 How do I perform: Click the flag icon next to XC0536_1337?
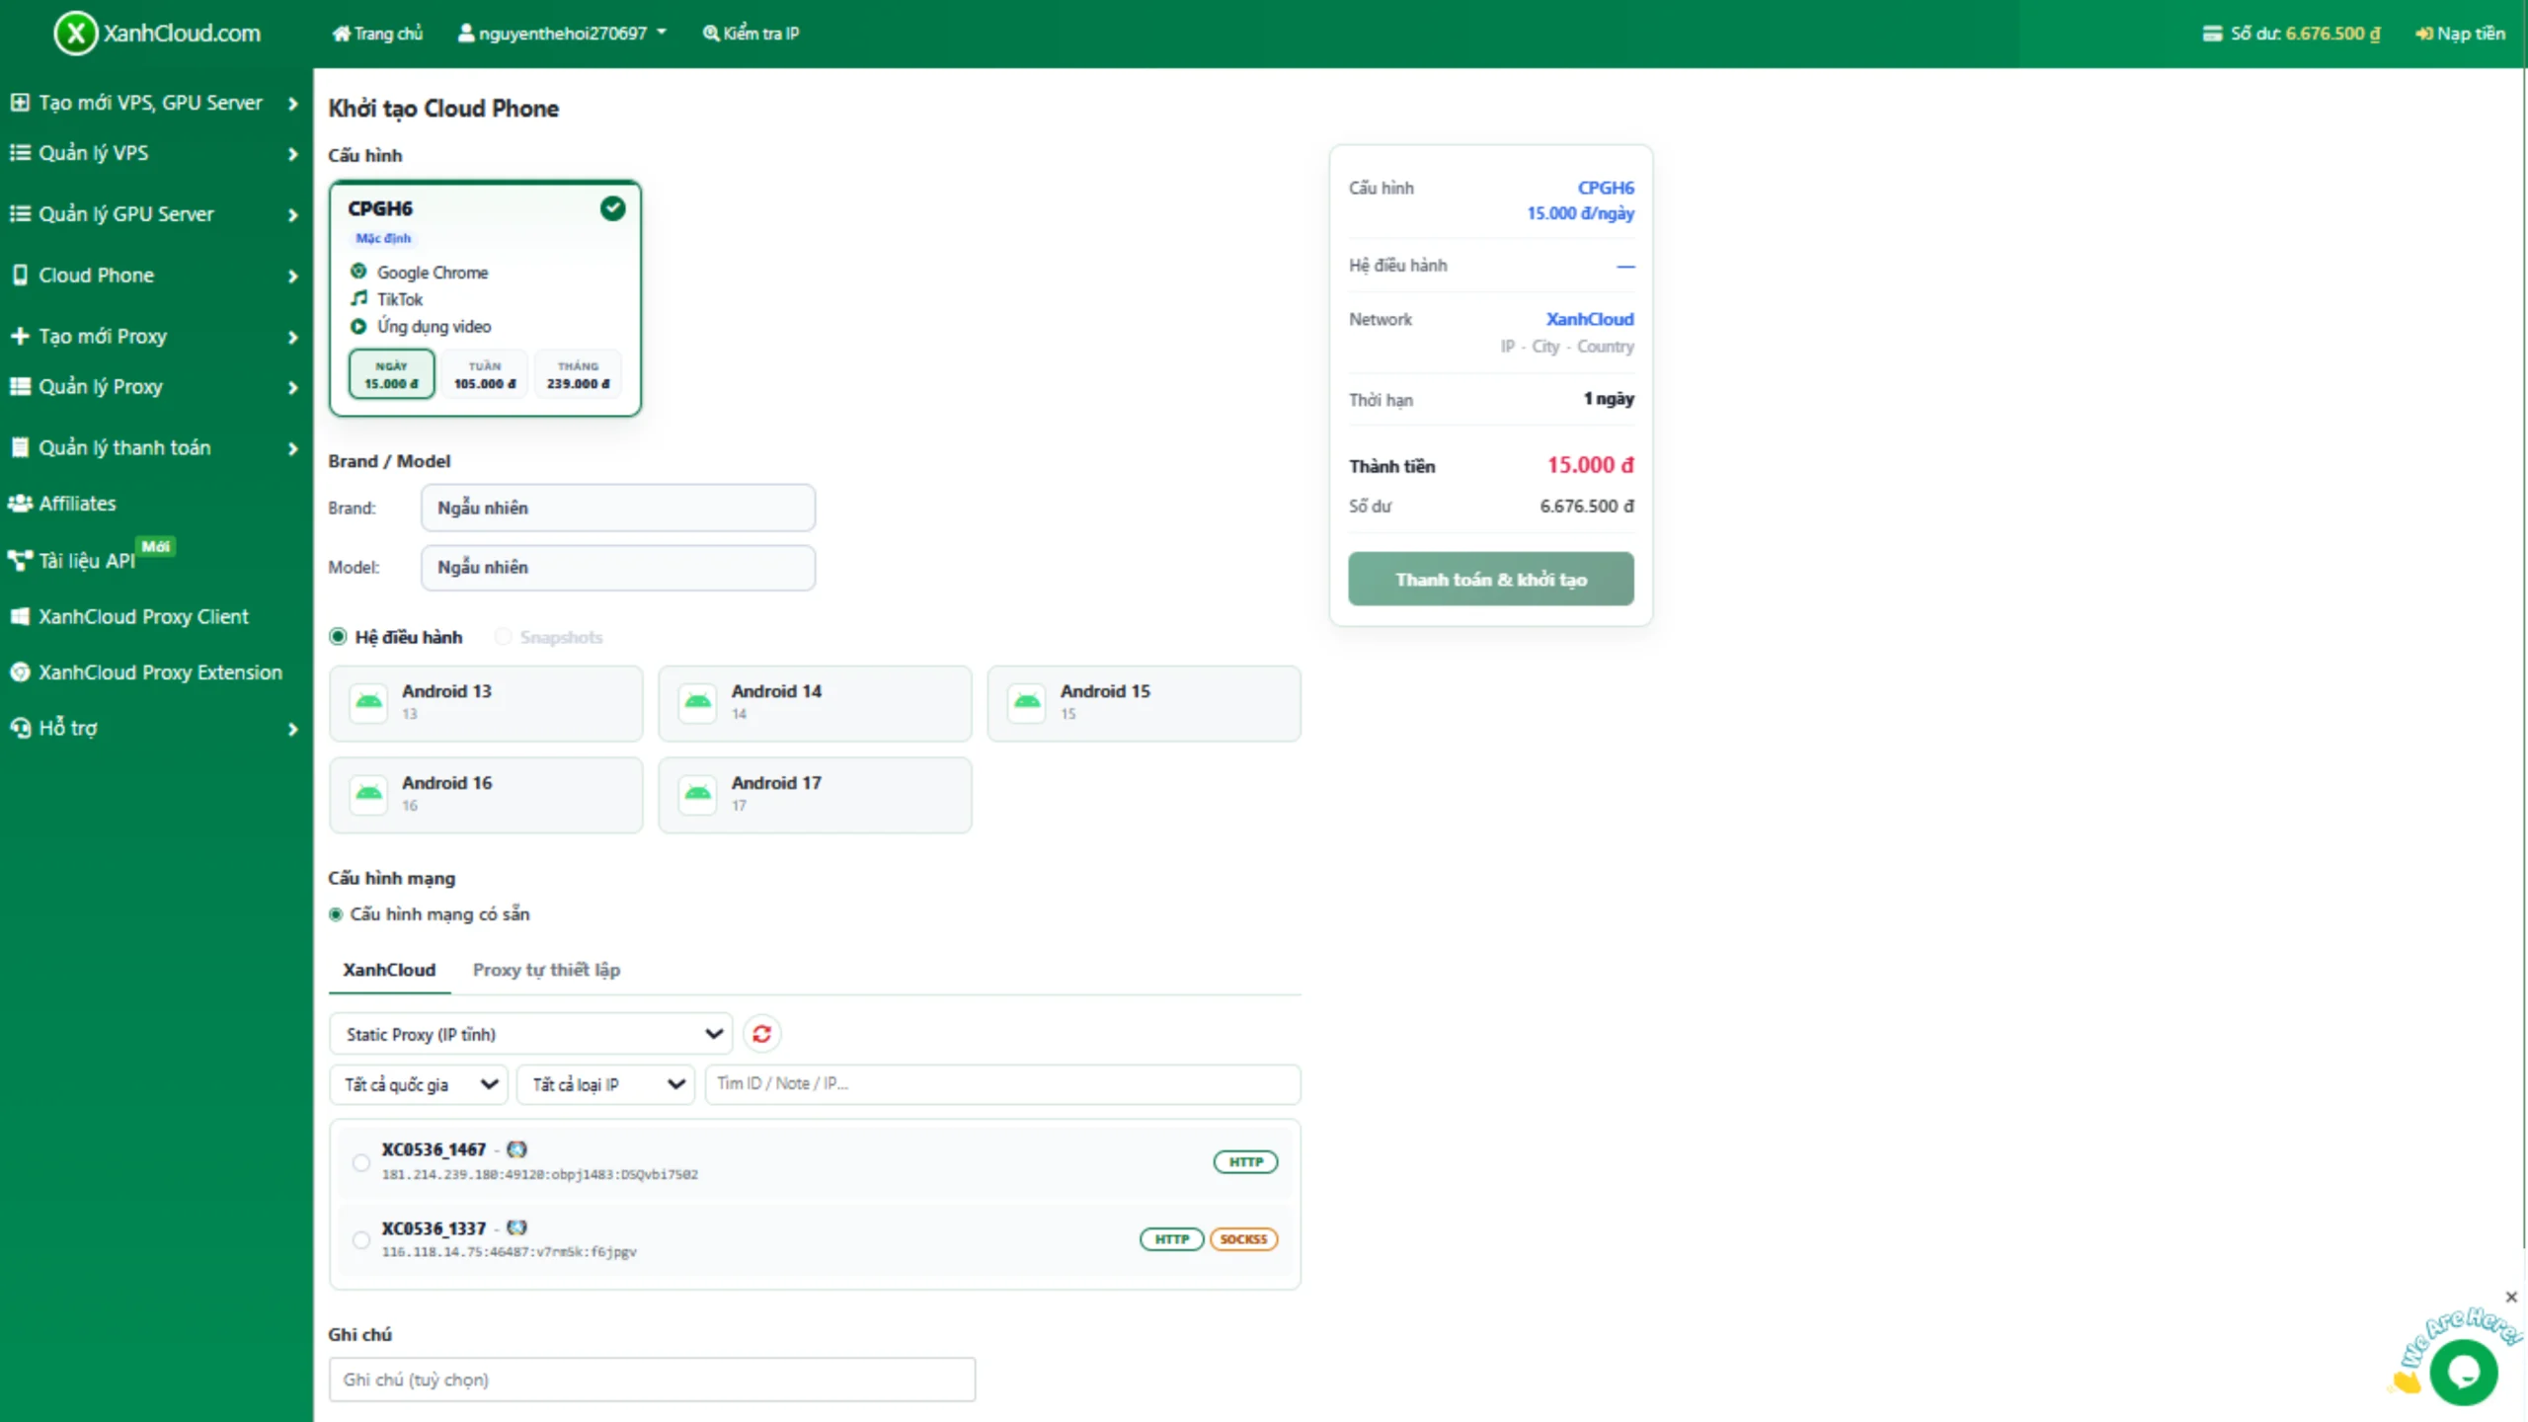(x=516, y=1227)
